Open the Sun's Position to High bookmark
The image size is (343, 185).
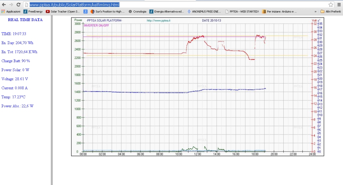[x=107, y=12]
